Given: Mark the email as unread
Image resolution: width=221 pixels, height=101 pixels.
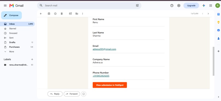Looking at the screenshot, I should [70, 14].
